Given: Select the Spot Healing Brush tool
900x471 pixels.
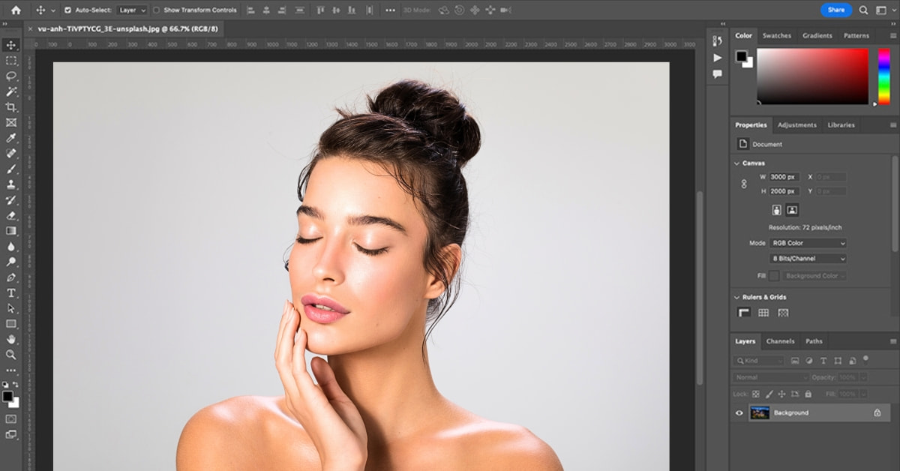Looking at the screenshot, I should [11, 154].
